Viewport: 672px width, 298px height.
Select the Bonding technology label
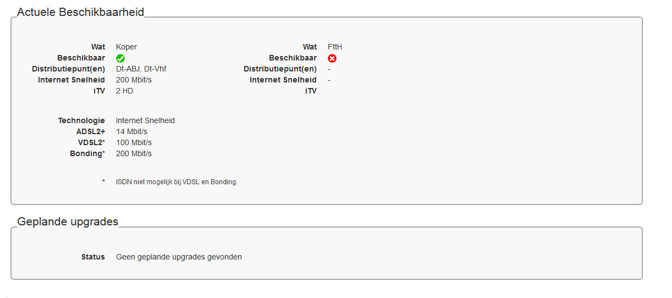(x=87, y=153)
